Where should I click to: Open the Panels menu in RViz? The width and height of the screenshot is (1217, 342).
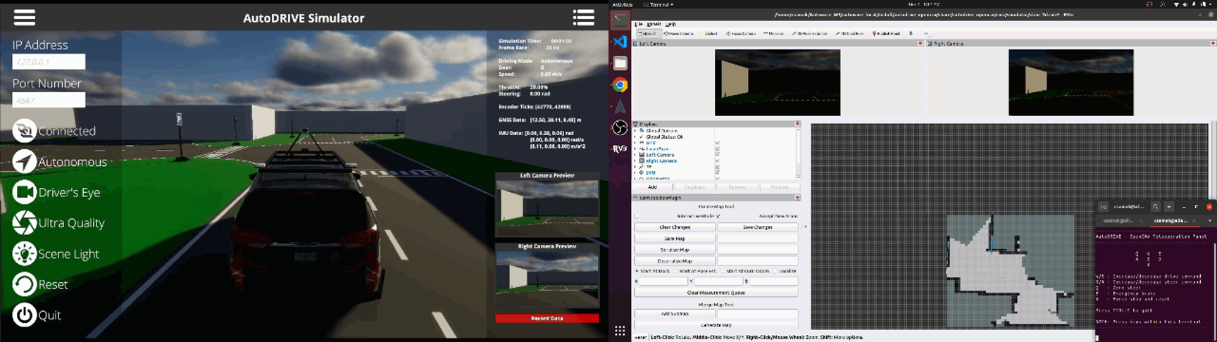click(654, 24)
